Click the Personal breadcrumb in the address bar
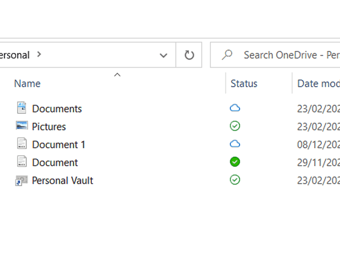Viewport: 340px width, 255px height. (x=15, y=55)
